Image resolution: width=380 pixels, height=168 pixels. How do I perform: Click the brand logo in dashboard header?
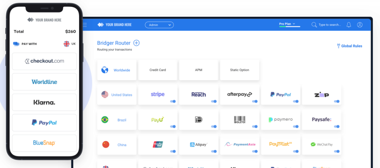[x=114, y=25]
